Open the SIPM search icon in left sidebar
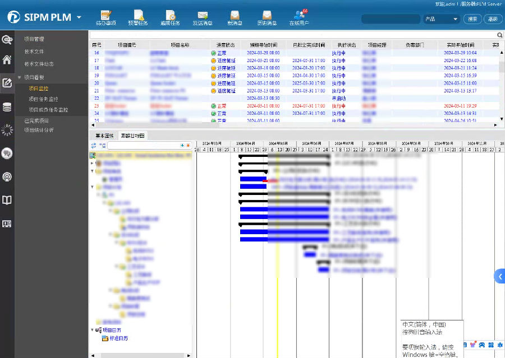The width and height of the screenshot is (505, 358). (7, 40)
